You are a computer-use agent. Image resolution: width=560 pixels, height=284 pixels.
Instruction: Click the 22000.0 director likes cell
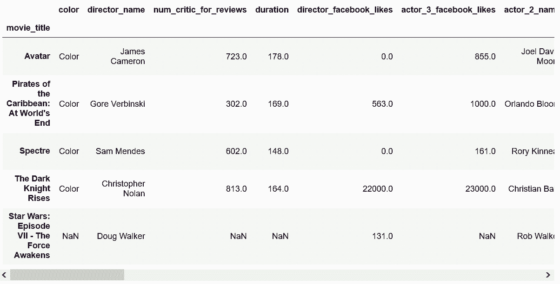[378, 189]
